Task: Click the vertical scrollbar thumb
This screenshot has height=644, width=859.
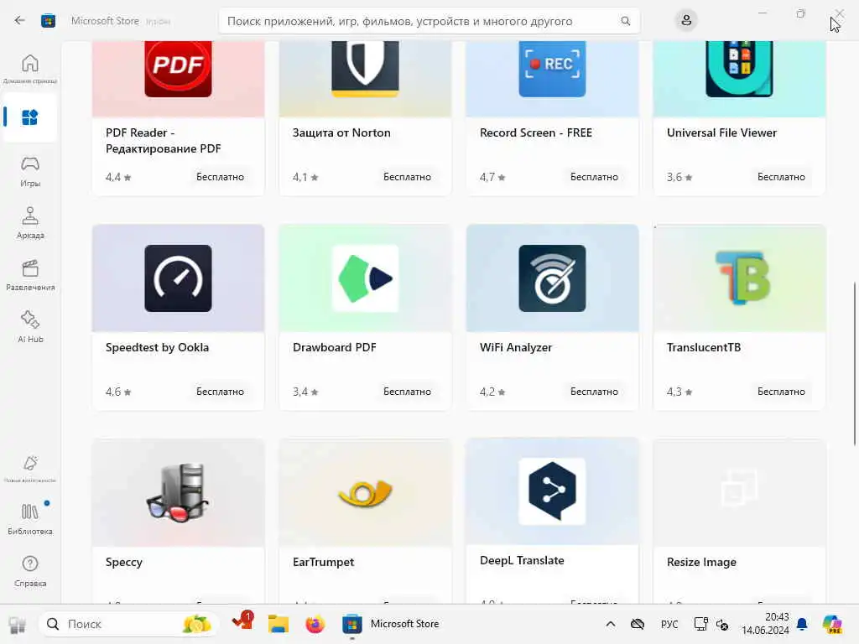Action: point(855,364)
